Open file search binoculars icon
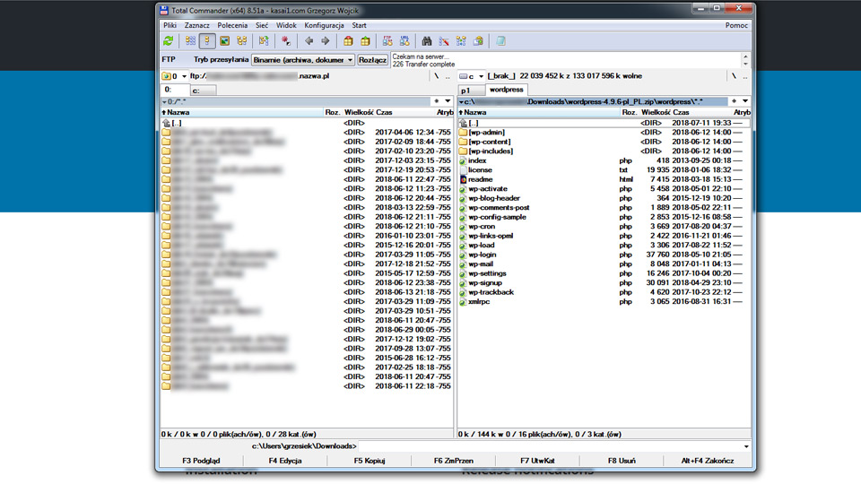The image size is (861, 484). pos(427,41)
